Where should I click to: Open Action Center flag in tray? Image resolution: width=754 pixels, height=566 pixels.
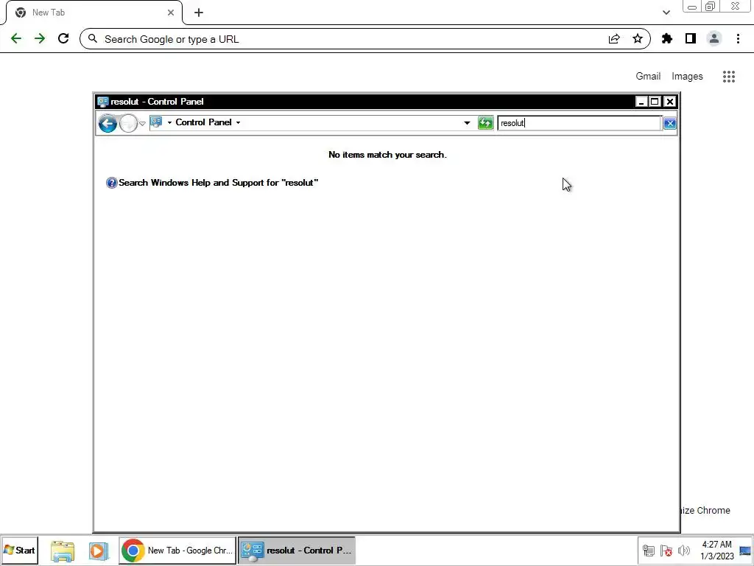pyautogui.click(x=666, y=551)
